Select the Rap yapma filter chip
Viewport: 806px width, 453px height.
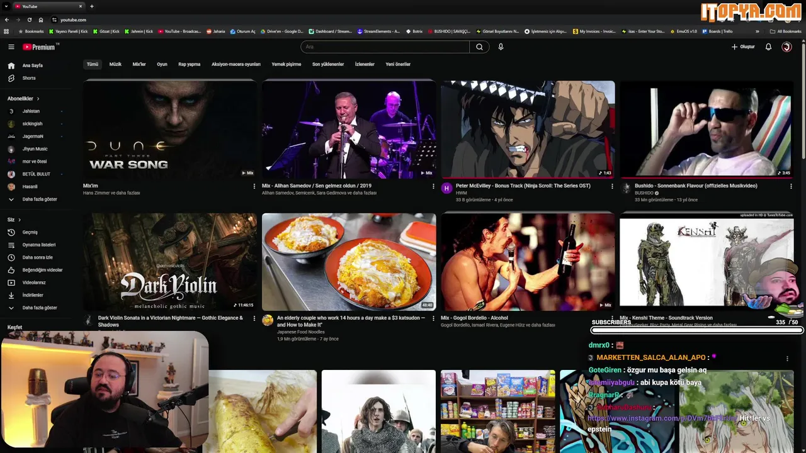(189, 64)
